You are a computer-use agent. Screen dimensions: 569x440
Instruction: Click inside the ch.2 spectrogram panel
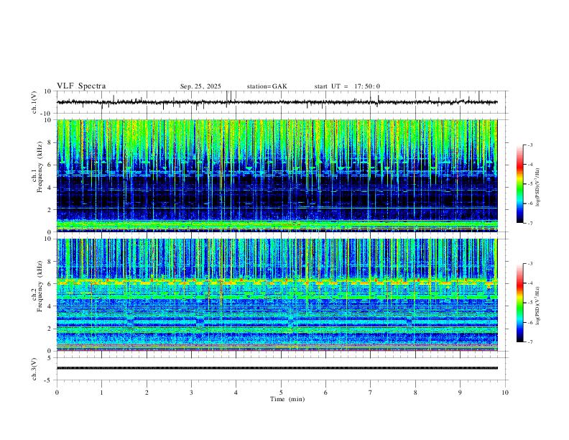pos(277,295)
